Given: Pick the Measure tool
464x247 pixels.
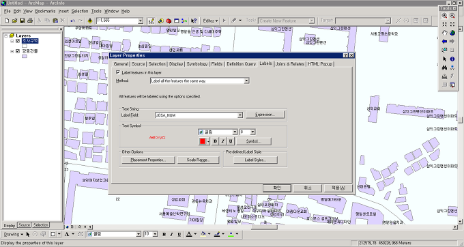Looking at the screenshot, I should coord(444,76).
